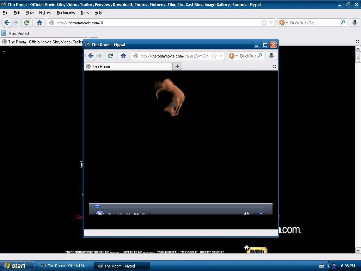
Task: Click the fast forward media button
Action: 136,213
